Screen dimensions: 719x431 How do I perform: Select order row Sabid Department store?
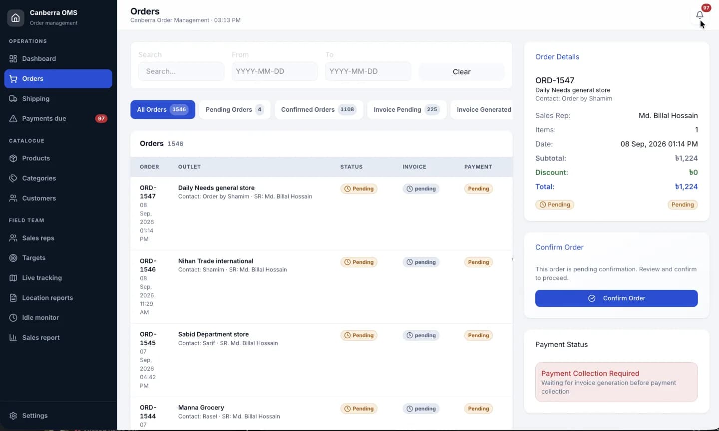[x=321, y=360]
